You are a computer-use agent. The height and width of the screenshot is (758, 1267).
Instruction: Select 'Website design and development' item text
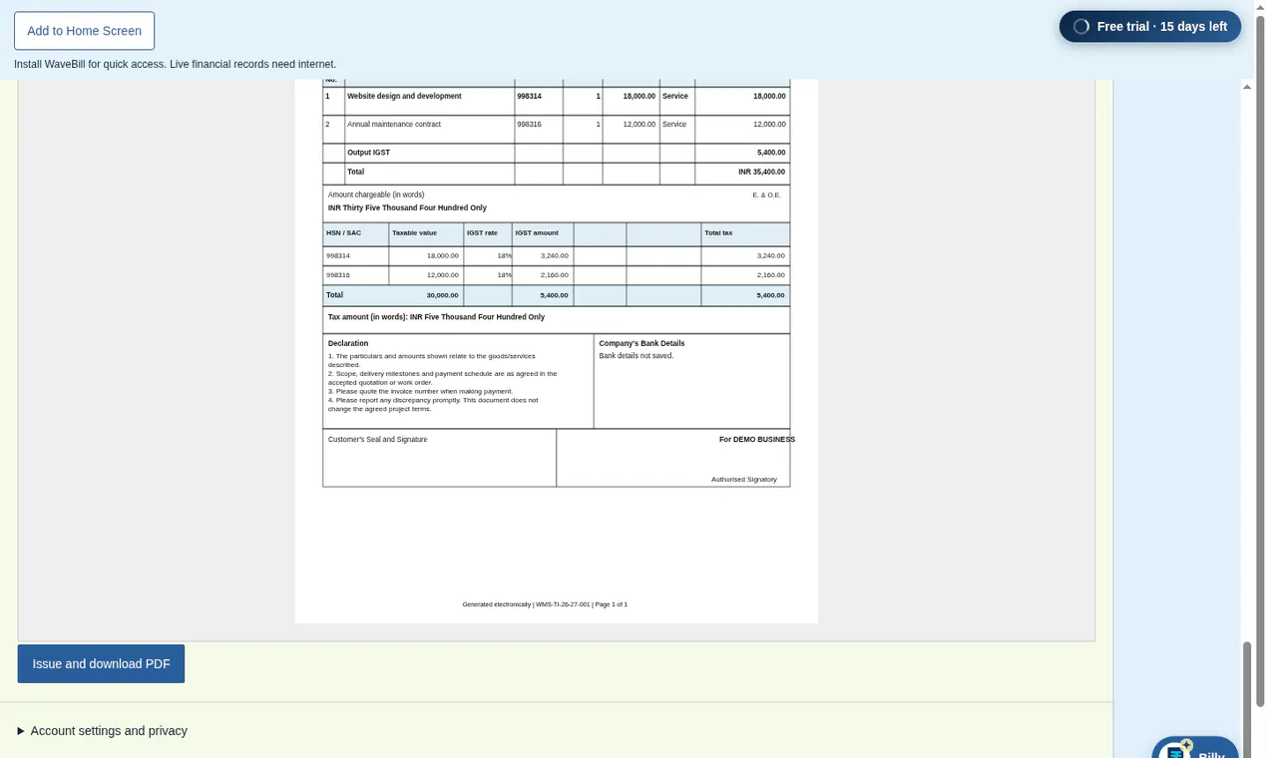click(x=404, y=97)
